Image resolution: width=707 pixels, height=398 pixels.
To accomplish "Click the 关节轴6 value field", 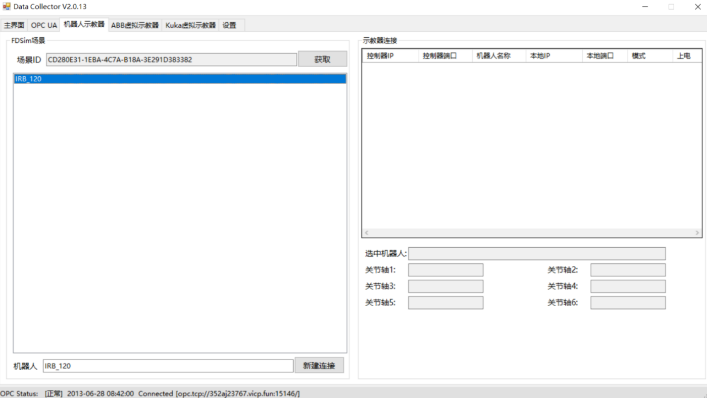I will (x=628, y=303).
